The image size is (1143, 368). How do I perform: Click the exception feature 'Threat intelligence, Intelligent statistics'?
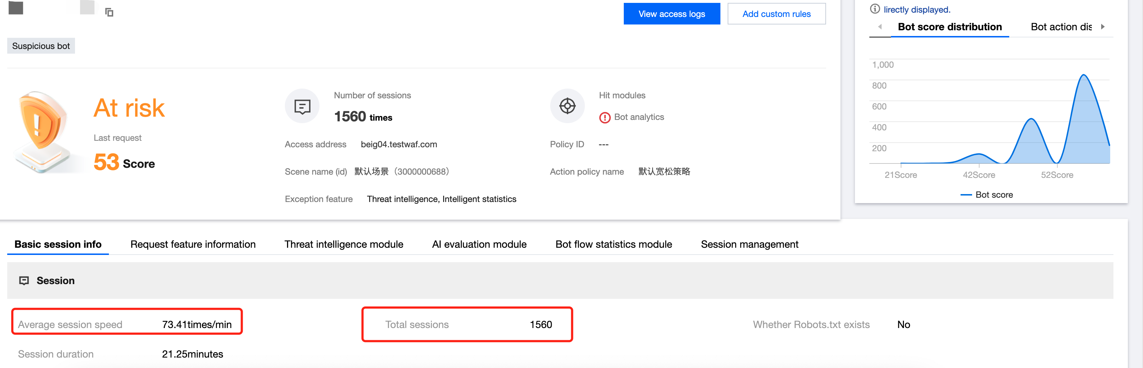click(441, 199)
